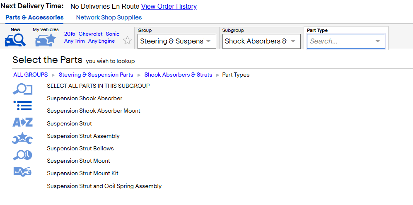
Task: Click the Any Engine vehicle link
Action: click(101, 41)
